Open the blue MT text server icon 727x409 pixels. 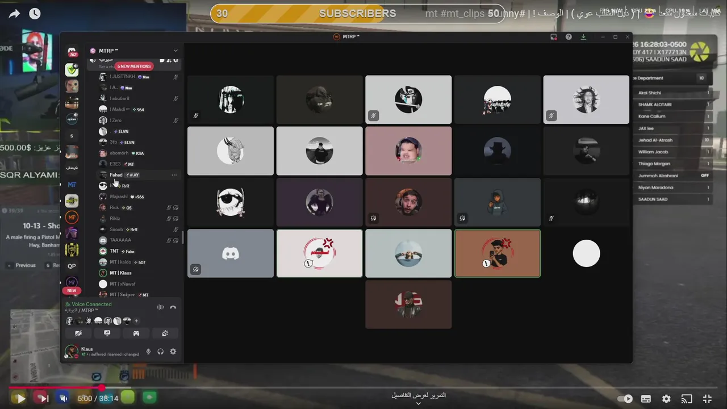click(72, 185)
